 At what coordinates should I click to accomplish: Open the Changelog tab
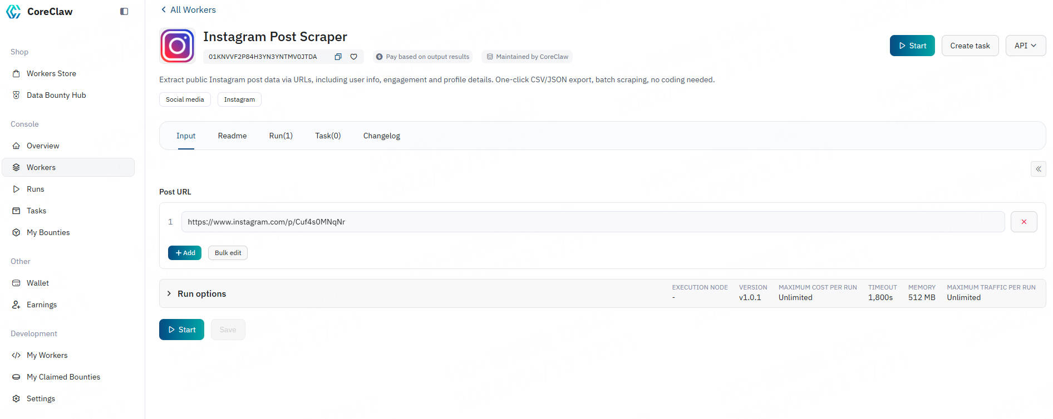(x=381, y=136)
